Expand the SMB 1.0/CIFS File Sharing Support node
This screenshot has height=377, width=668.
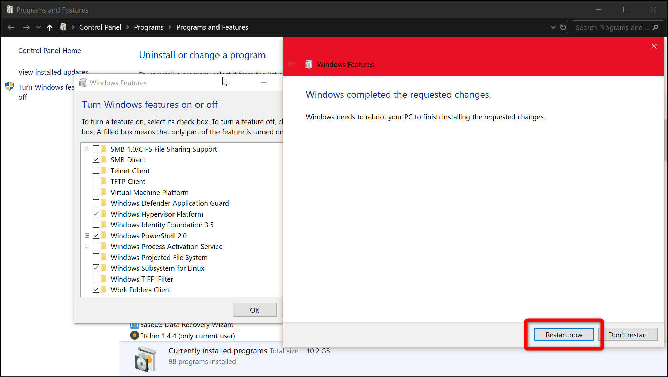87,149
